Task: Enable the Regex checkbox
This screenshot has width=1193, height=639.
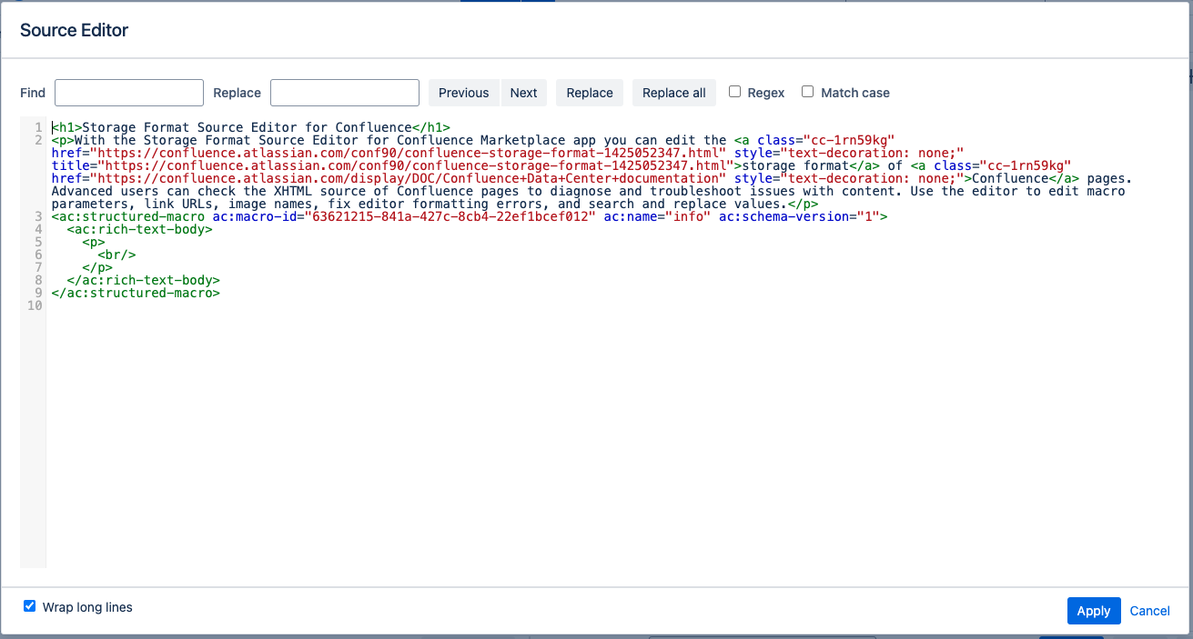Action: click(735, 92)
